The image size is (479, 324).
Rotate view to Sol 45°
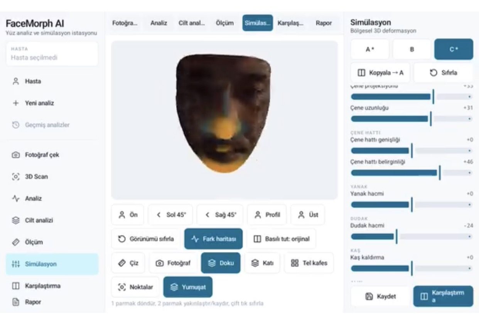[x=170, y=215]
